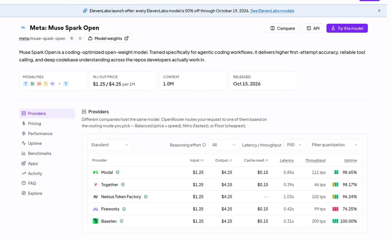Open the Standard routing dropdown
Image resolution: width=391 pixels, height=240 pixels.
coord(110,145)
